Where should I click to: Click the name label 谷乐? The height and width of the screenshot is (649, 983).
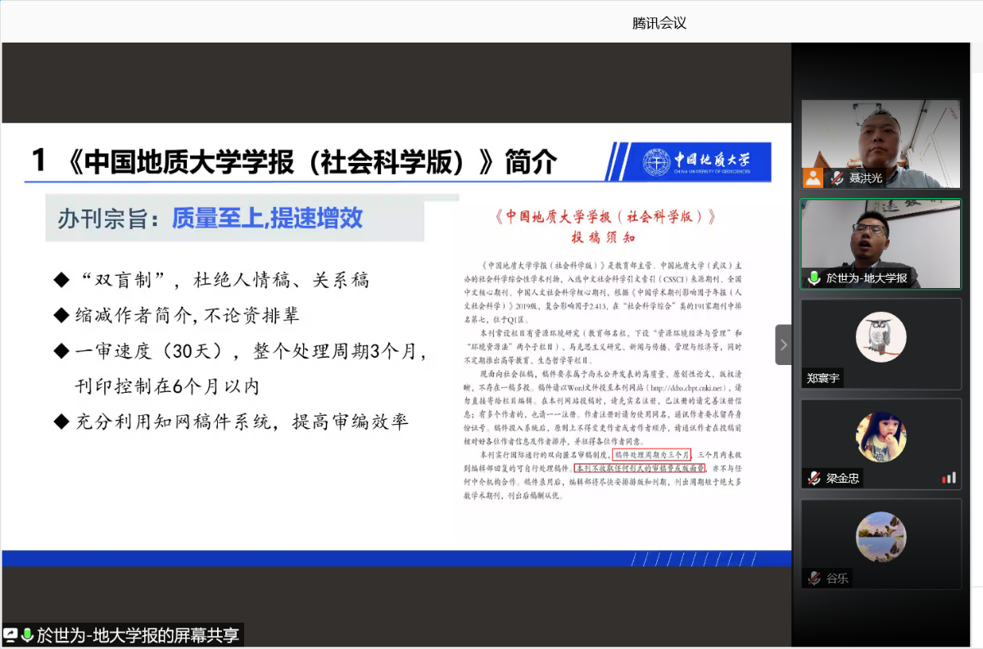(837, 578)
